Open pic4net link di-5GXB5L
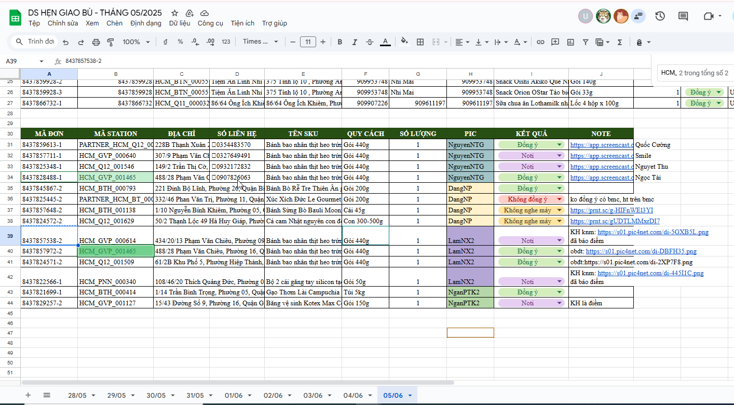The height and width of the screenshot is (405, 734). 653,232
